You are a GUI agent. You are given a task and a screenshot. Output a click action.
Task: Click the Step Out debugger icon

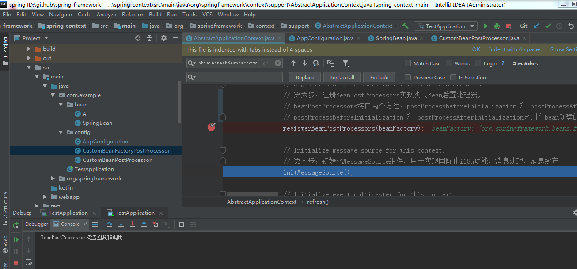pos(144,224)
